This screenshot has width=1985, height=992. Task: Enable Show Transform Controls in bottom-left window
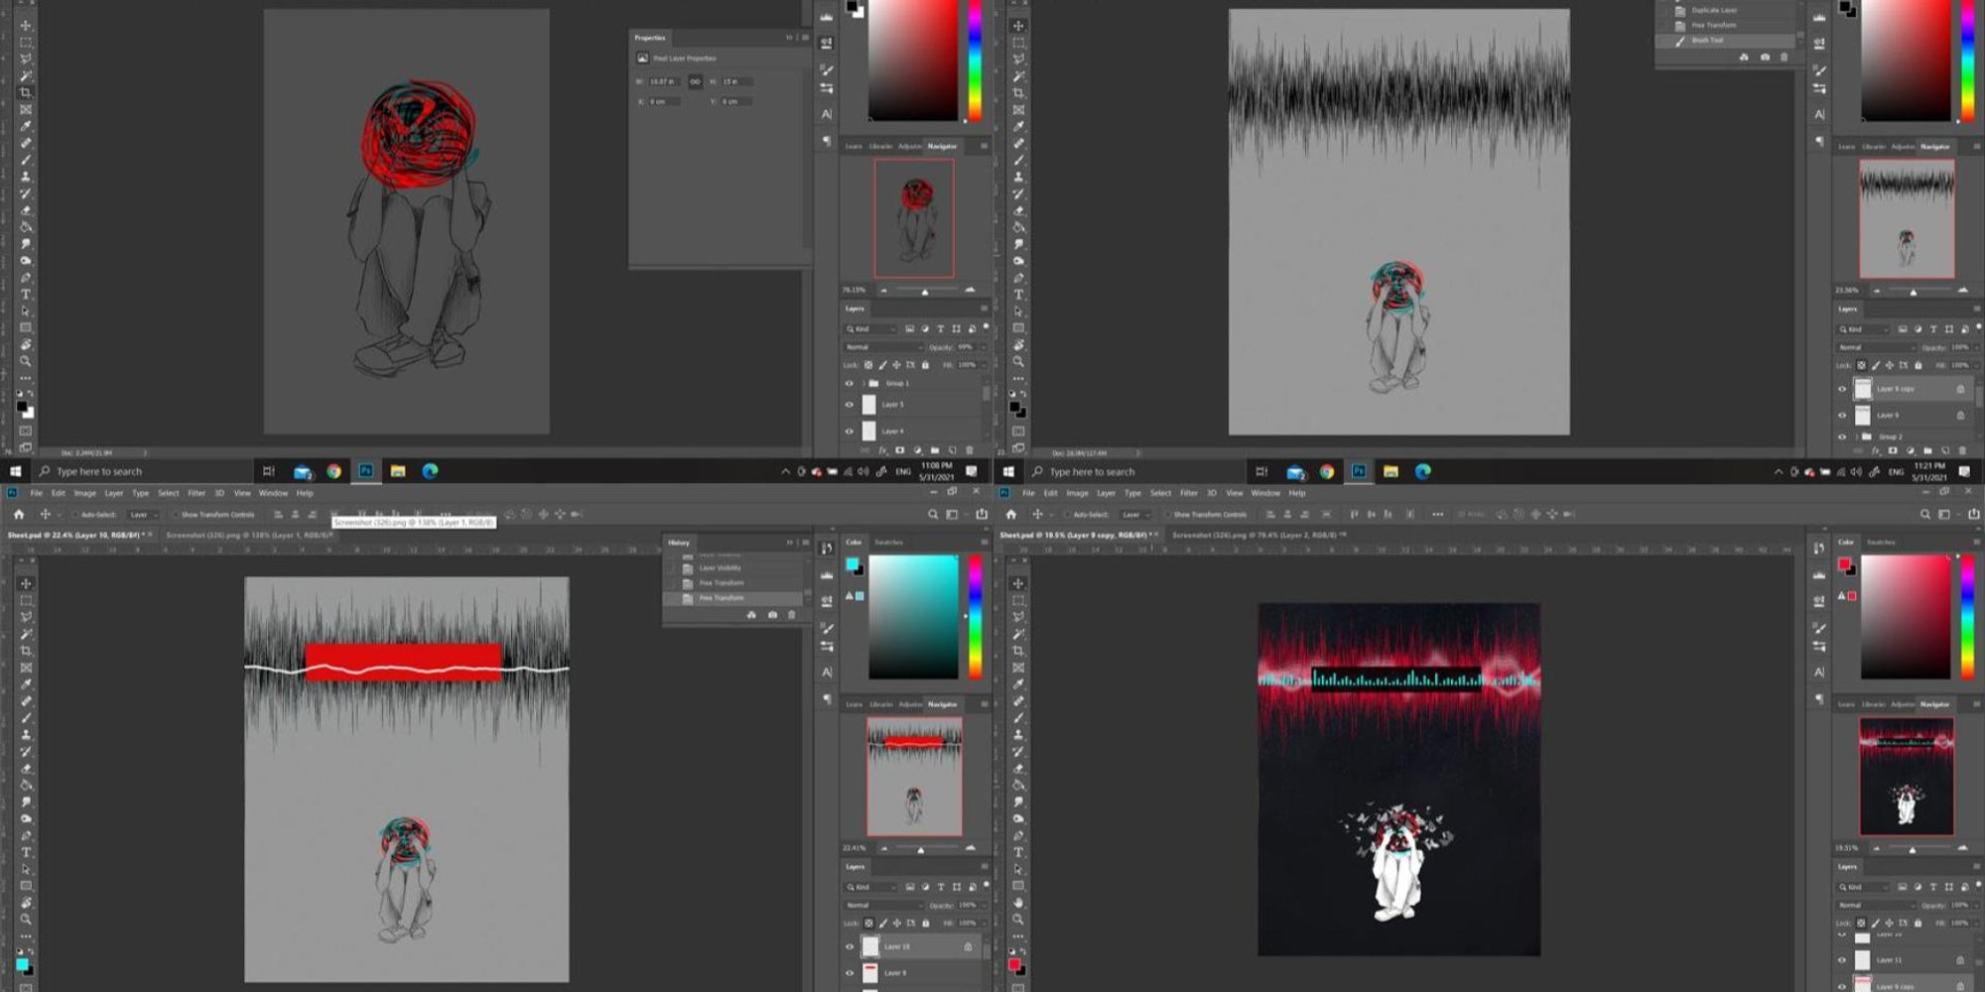[176, 515]
